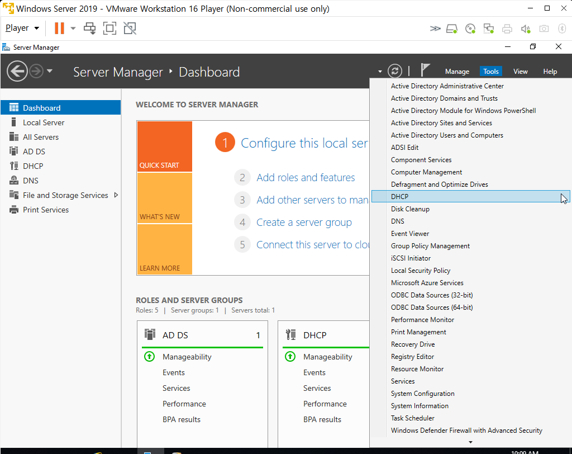The height and width of the screenshot is (454, 572).
Task: Click the VMware CD/DVD drive icon
Action: (x=470, y=29)
